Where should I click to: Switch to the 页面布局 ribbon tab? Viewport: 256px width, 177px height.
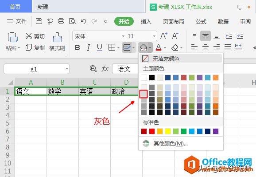point(173,21)
